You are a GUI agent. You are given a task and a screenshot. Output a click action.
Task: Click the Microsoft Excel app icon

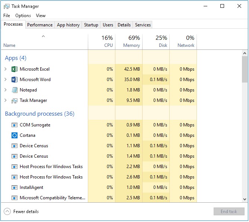click(15, 69)
